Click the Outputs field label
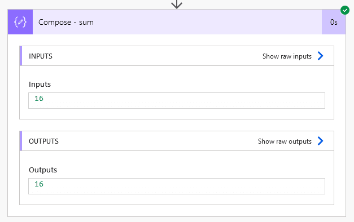This screenshot has height=222, width=354. point(43,170)
